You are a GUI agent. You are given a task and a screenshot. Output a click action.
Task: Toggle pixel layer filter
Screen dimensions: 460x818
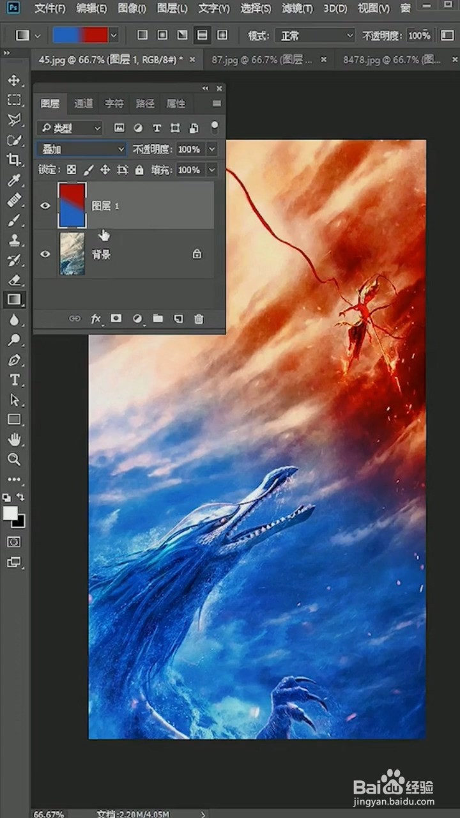(x=119, y=128)
